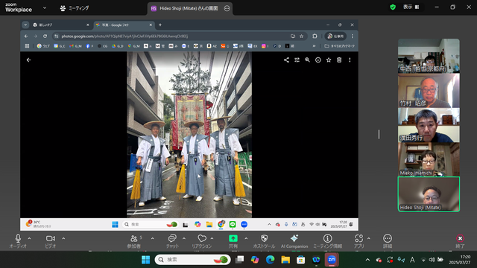
Task: Open the photo info icon
Action: [x=318, y=60]
